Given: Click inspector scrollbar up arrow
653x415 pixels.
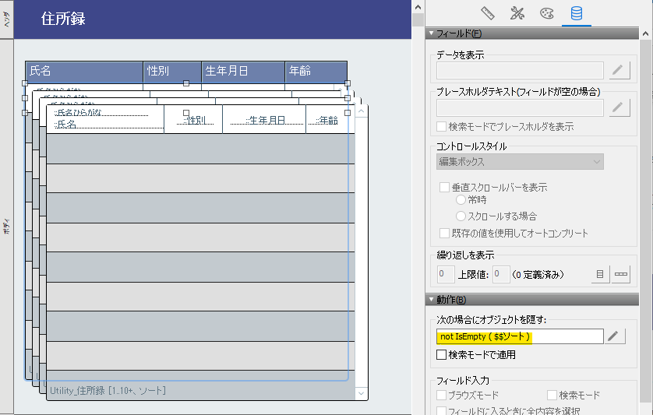Looking at the screenshot, I should tap(646, 33).
